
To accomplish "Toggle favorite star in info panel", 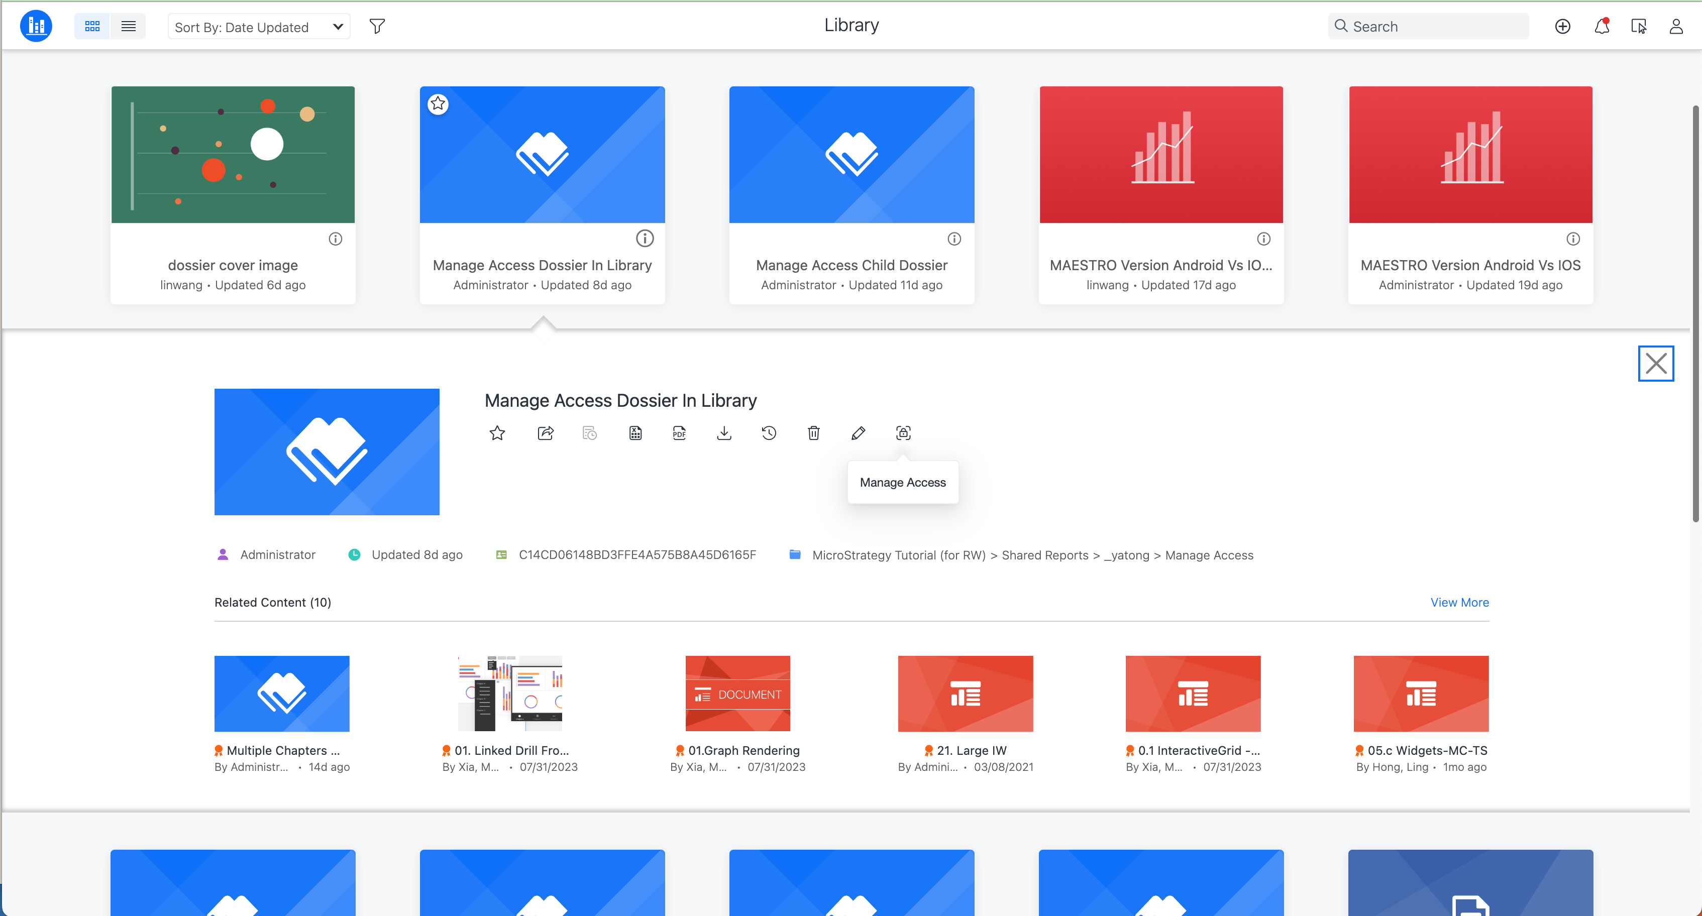I will tap(497, 433).
